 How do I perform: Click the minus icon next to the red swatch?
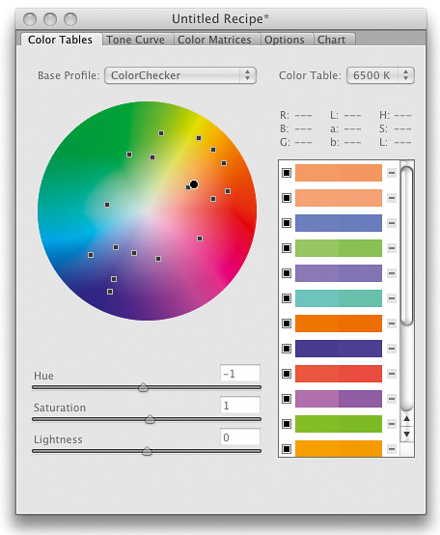point(392,374)
